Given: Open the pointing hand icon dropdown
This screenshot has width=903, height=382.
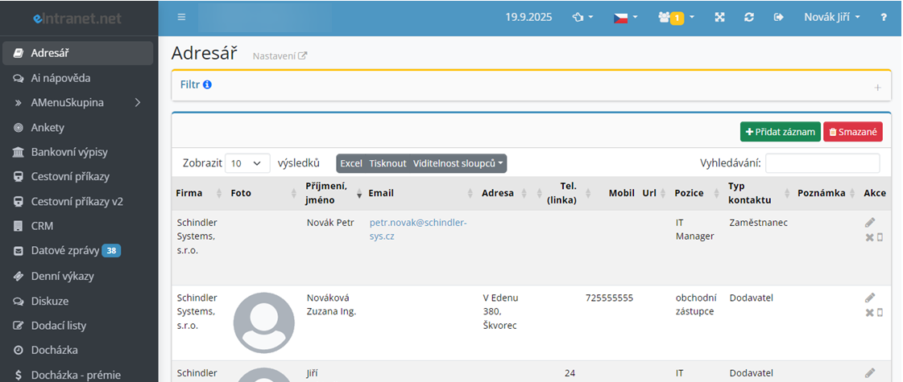Looking at the screenshot, I should [x=583, y=17].
